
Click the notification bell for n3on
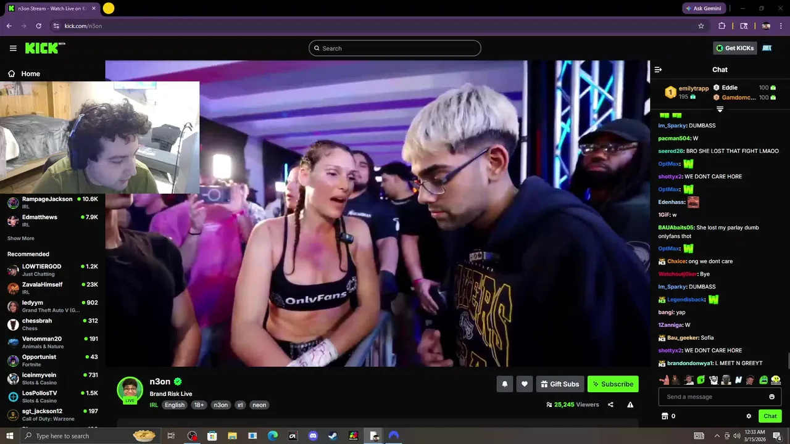pos(504,384)
